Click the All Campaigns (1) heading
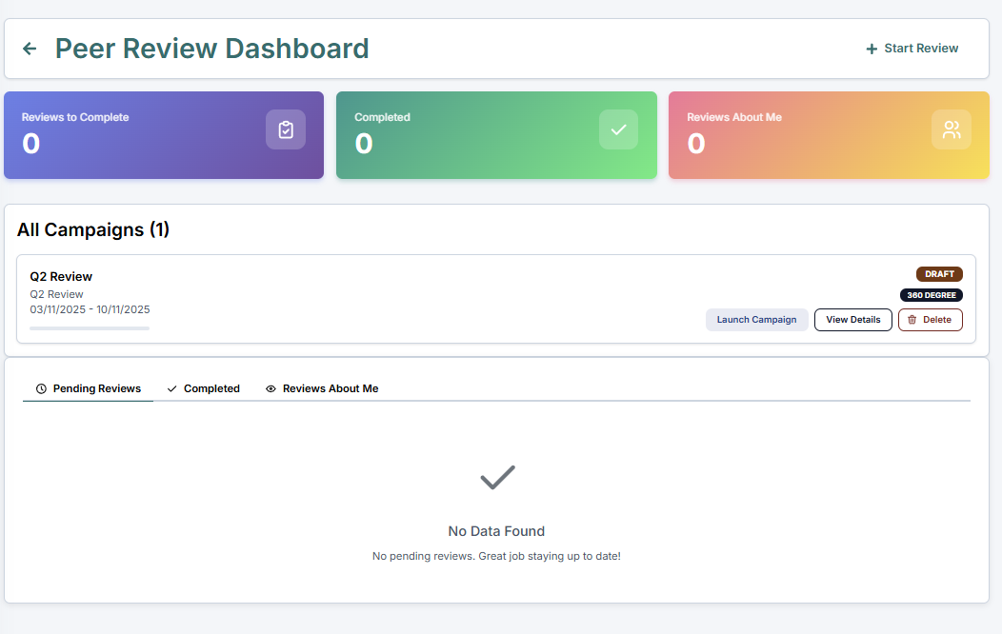 tap(93, 229)
